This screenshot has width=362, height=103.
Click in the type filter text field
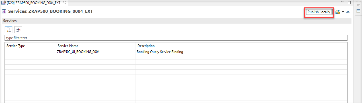point(176,38)
